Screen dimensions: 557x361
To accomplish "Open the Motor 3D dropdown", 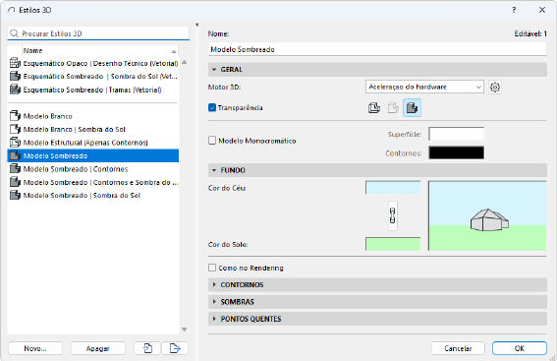I will [424, 88].
